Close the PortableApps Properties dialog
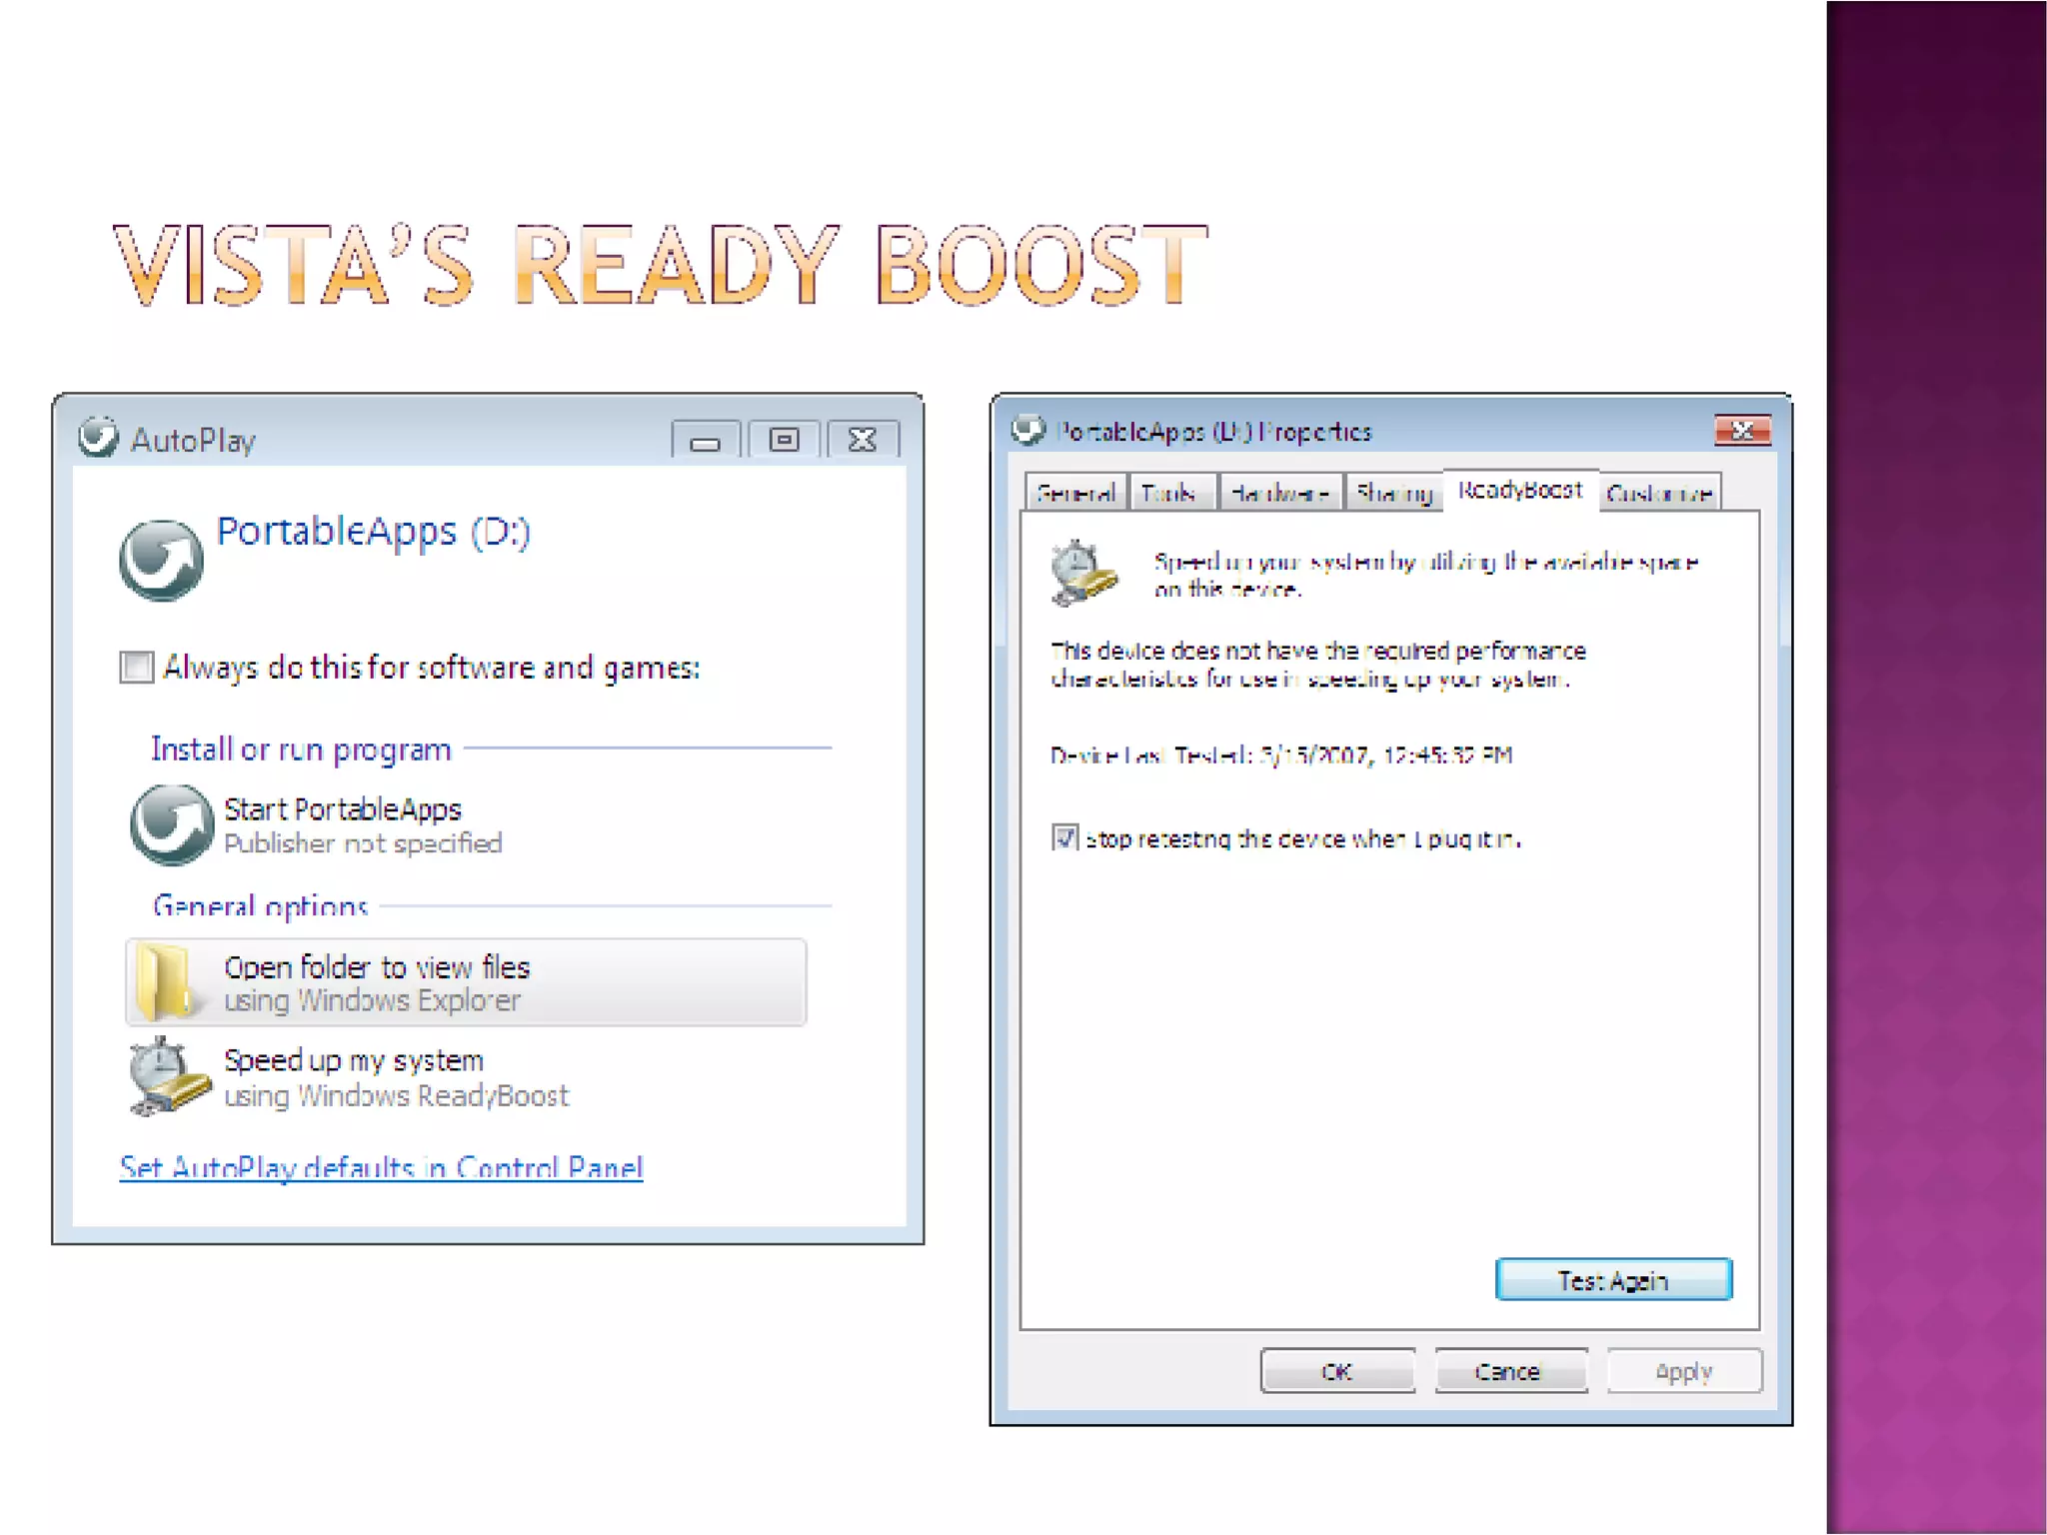Screen dimensions: 2047x1535 tap(1742, 431)
